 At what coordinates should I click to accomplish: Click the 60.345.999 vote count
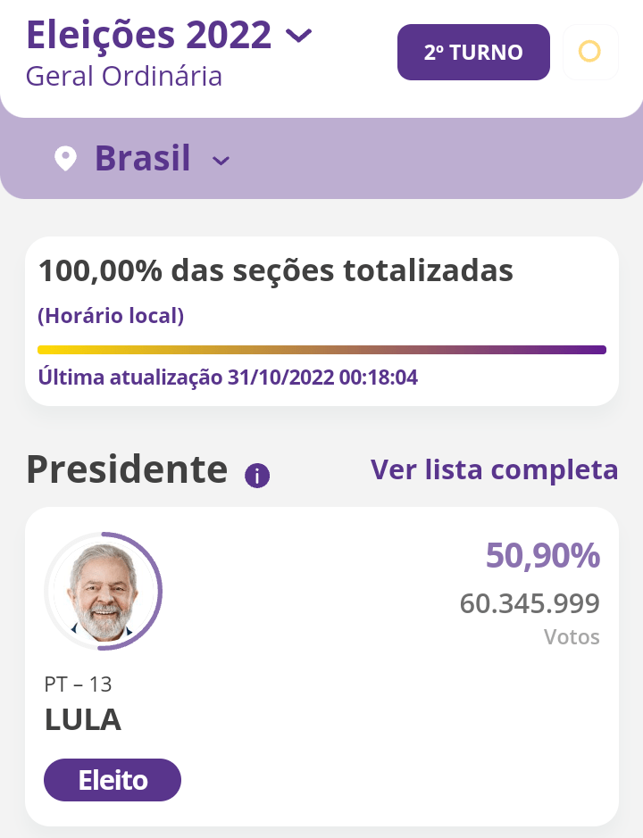pos(530,604)
